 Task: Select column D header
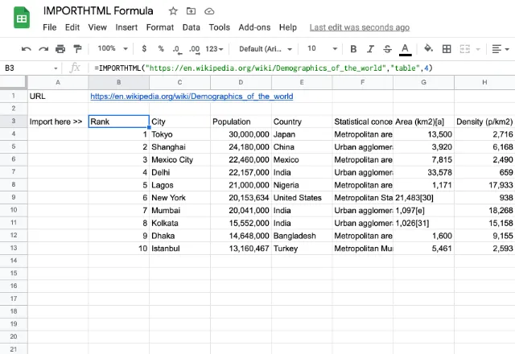coord(241,82)
